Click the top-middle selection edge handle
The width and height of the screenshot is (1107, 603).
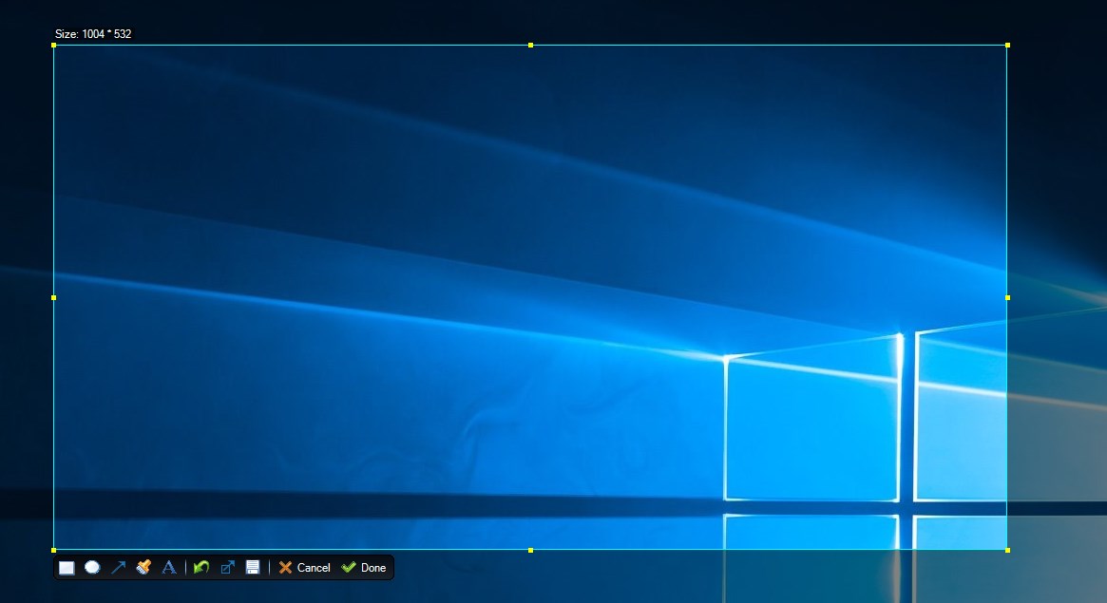point(531,46)
